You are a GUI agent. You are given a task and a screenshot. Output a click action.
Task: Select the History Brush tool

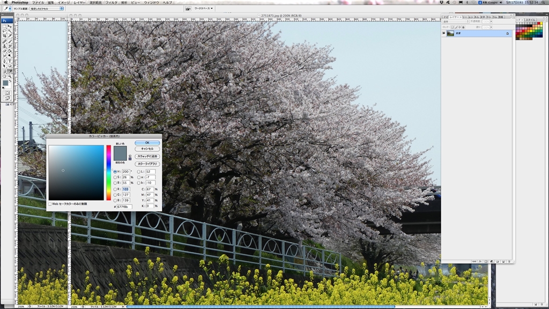click(x=10, y=46)
